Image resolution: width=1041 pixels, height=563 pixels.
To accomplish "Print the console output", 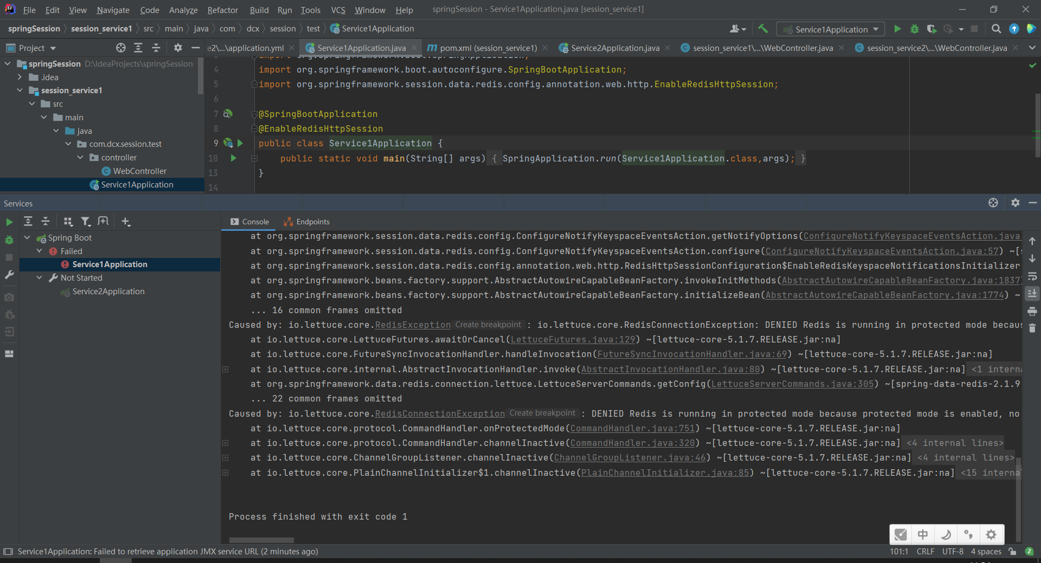I will point(1032,312).
